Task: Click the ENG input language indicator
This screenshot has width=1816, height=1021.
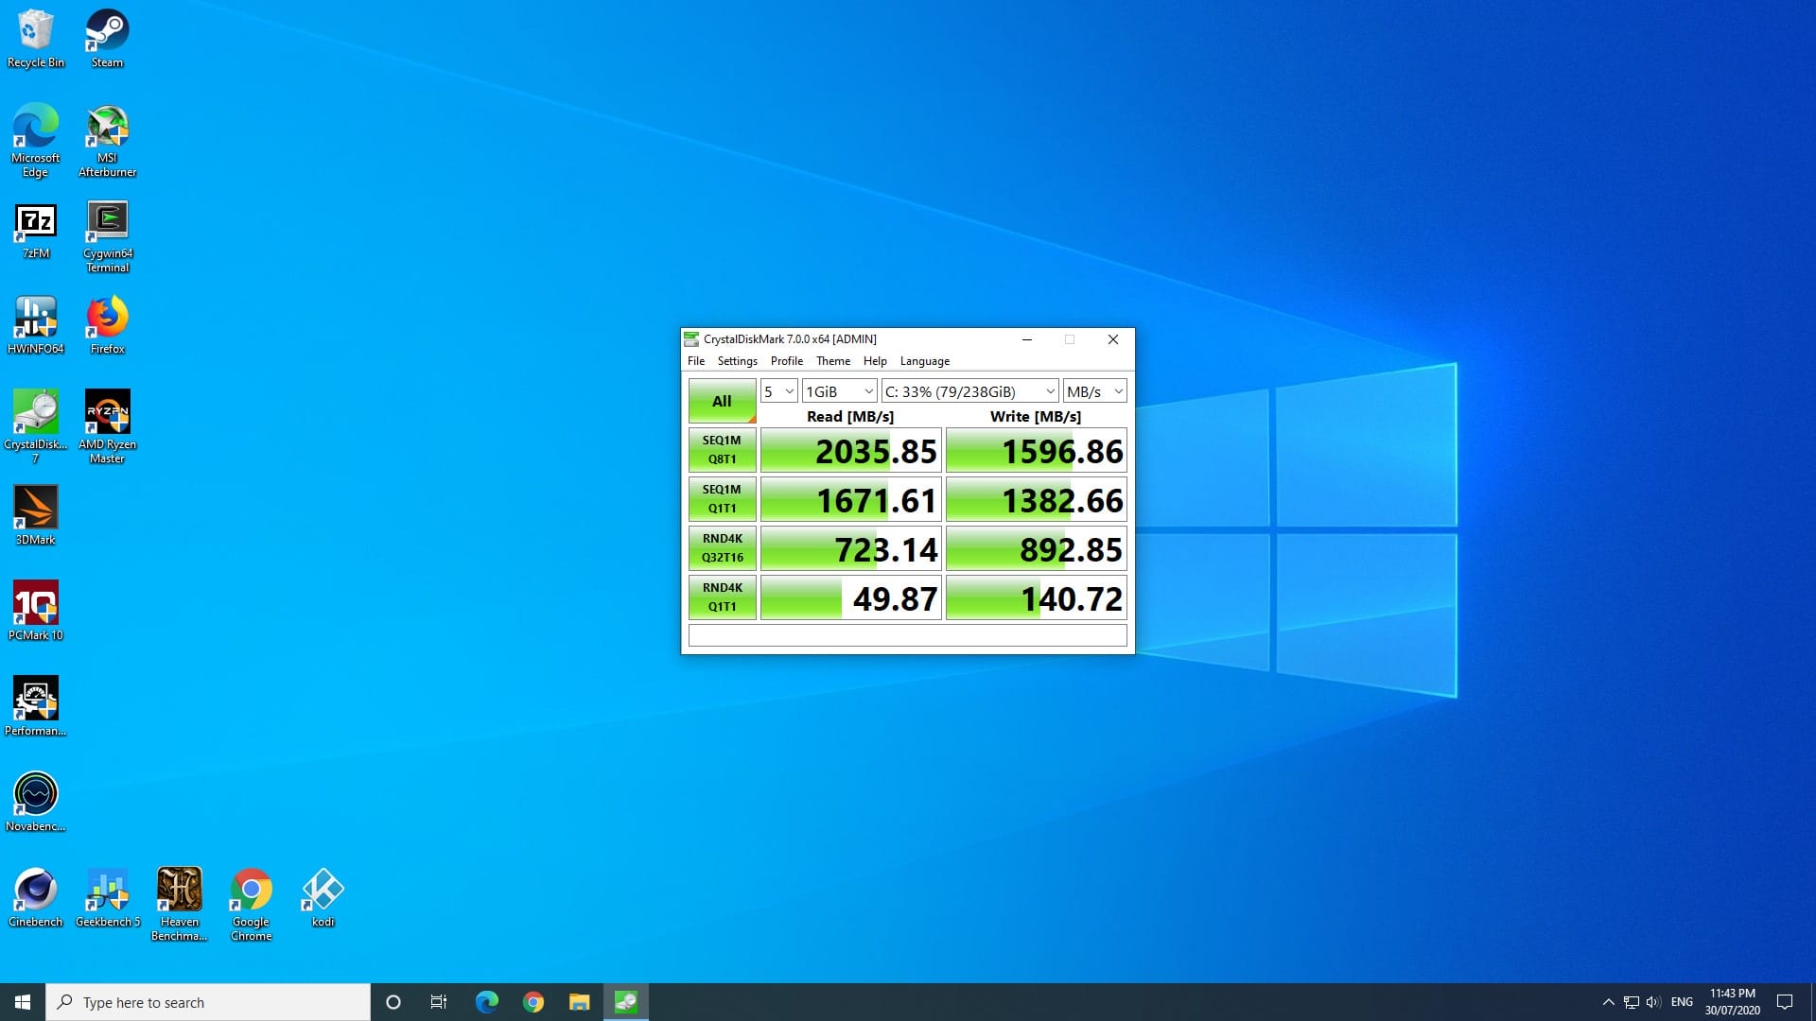Action: 1682,1002
